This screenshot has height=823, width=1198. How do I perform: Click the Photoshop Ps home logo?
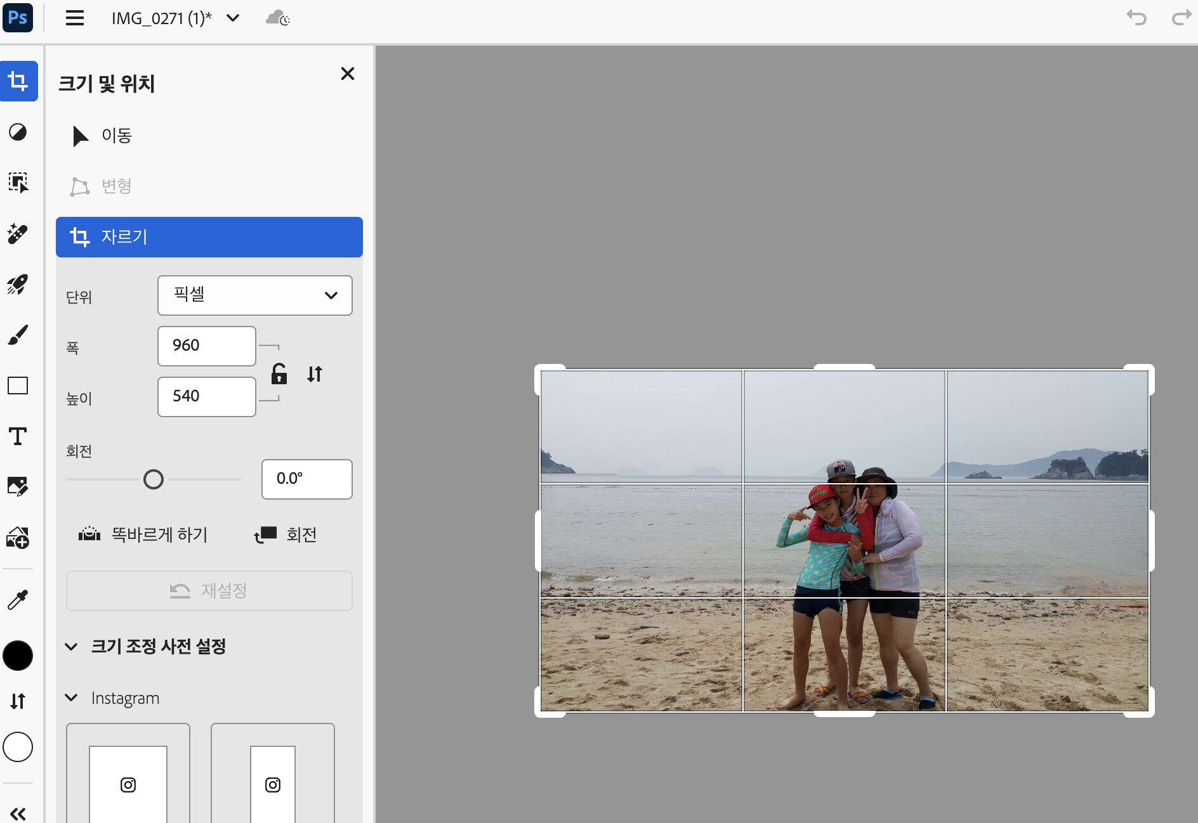tap(18, 18)
